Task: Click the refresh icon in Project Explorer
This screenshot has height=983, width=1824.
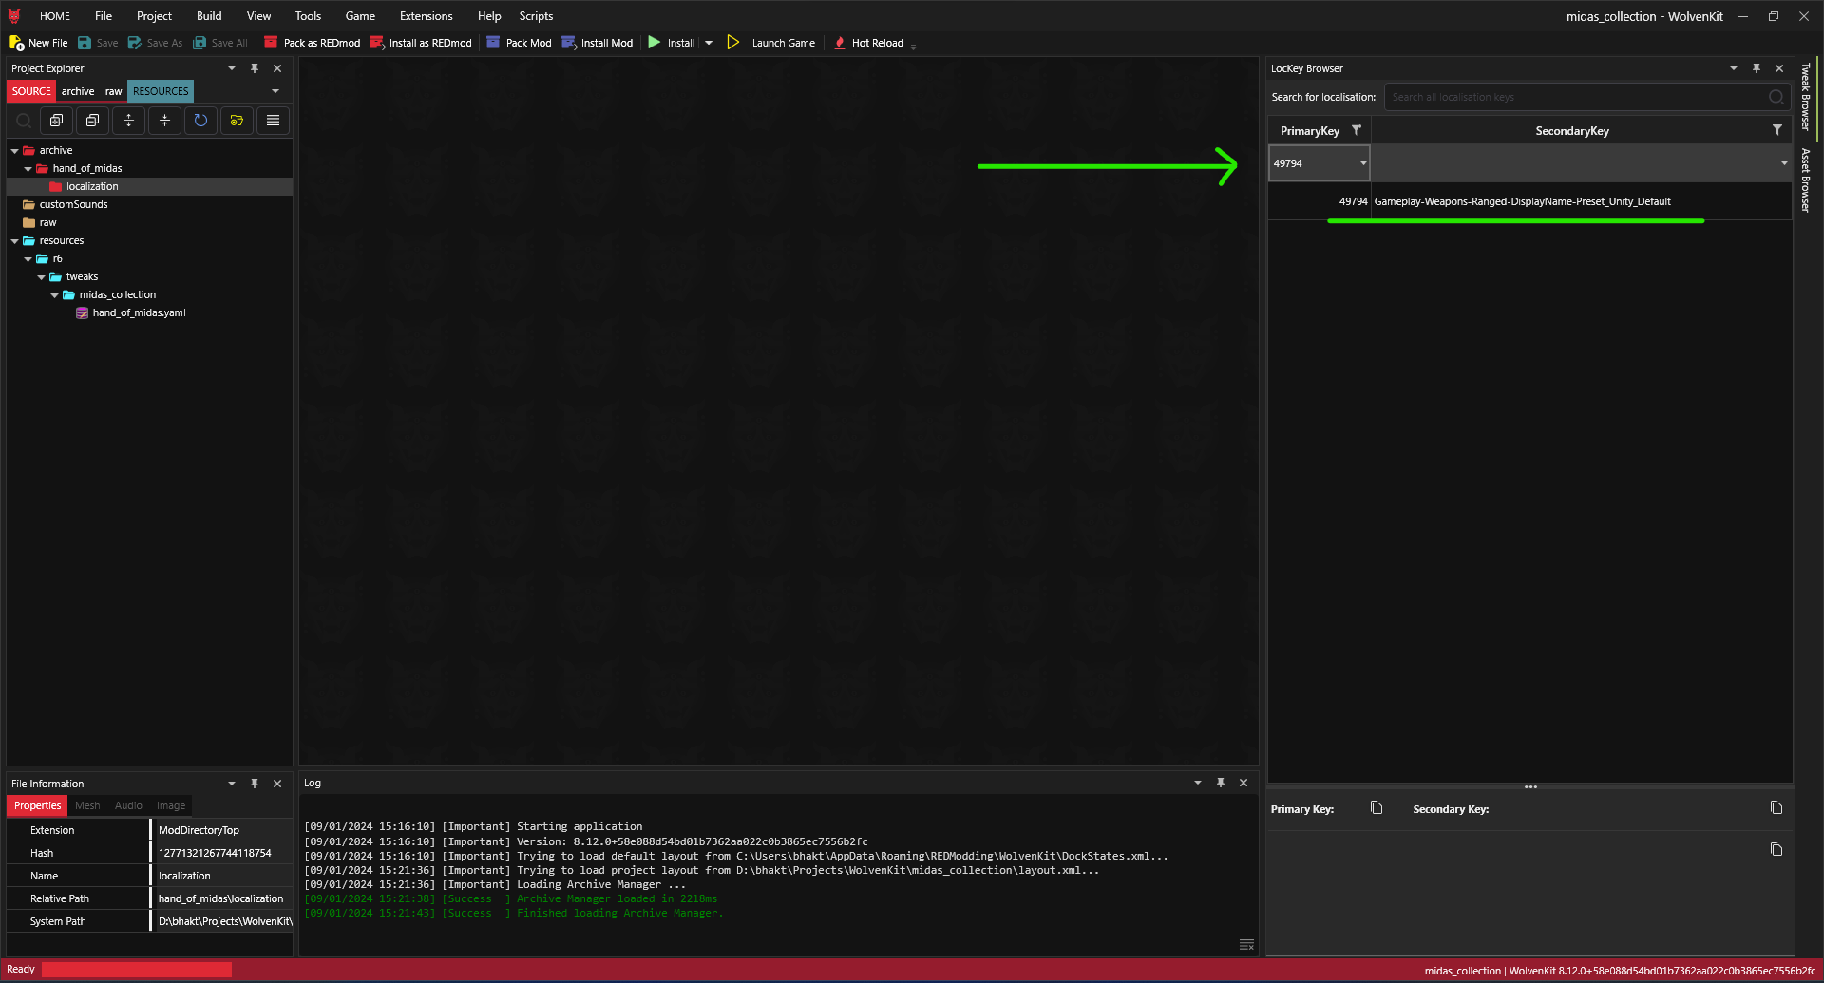Action: tap(200, 121)
